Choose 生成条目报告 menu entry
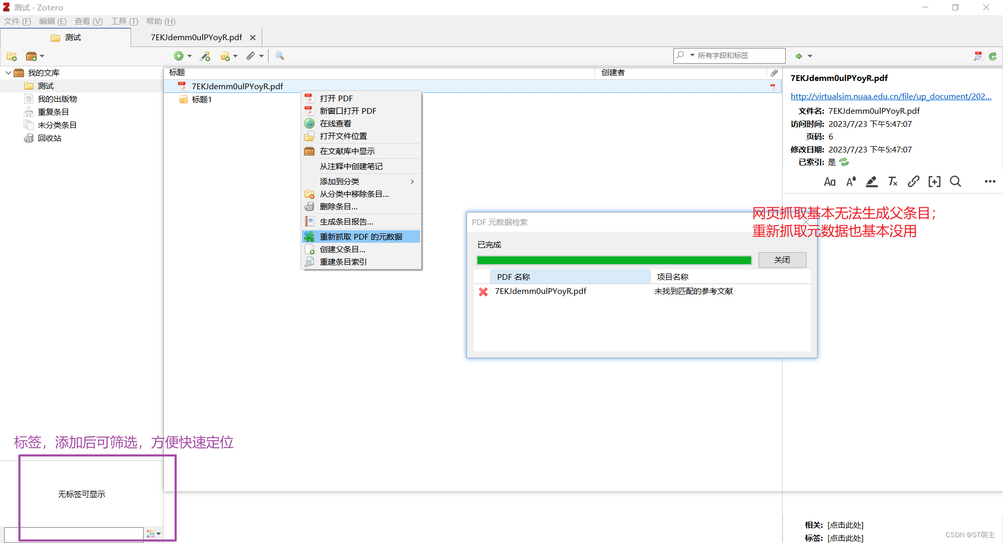This screenshot has height=543, width=1003. pyautogui.click(x=361, y=221)
